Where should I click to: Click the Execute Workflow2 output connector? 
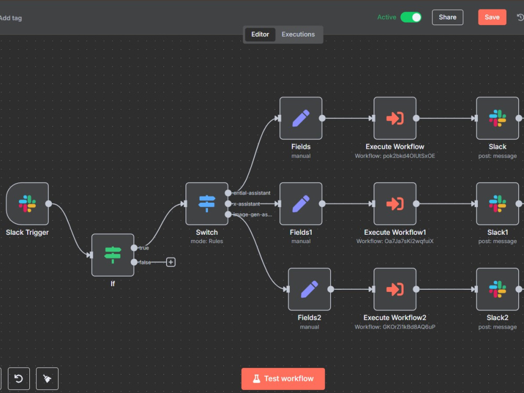[416, 289]
